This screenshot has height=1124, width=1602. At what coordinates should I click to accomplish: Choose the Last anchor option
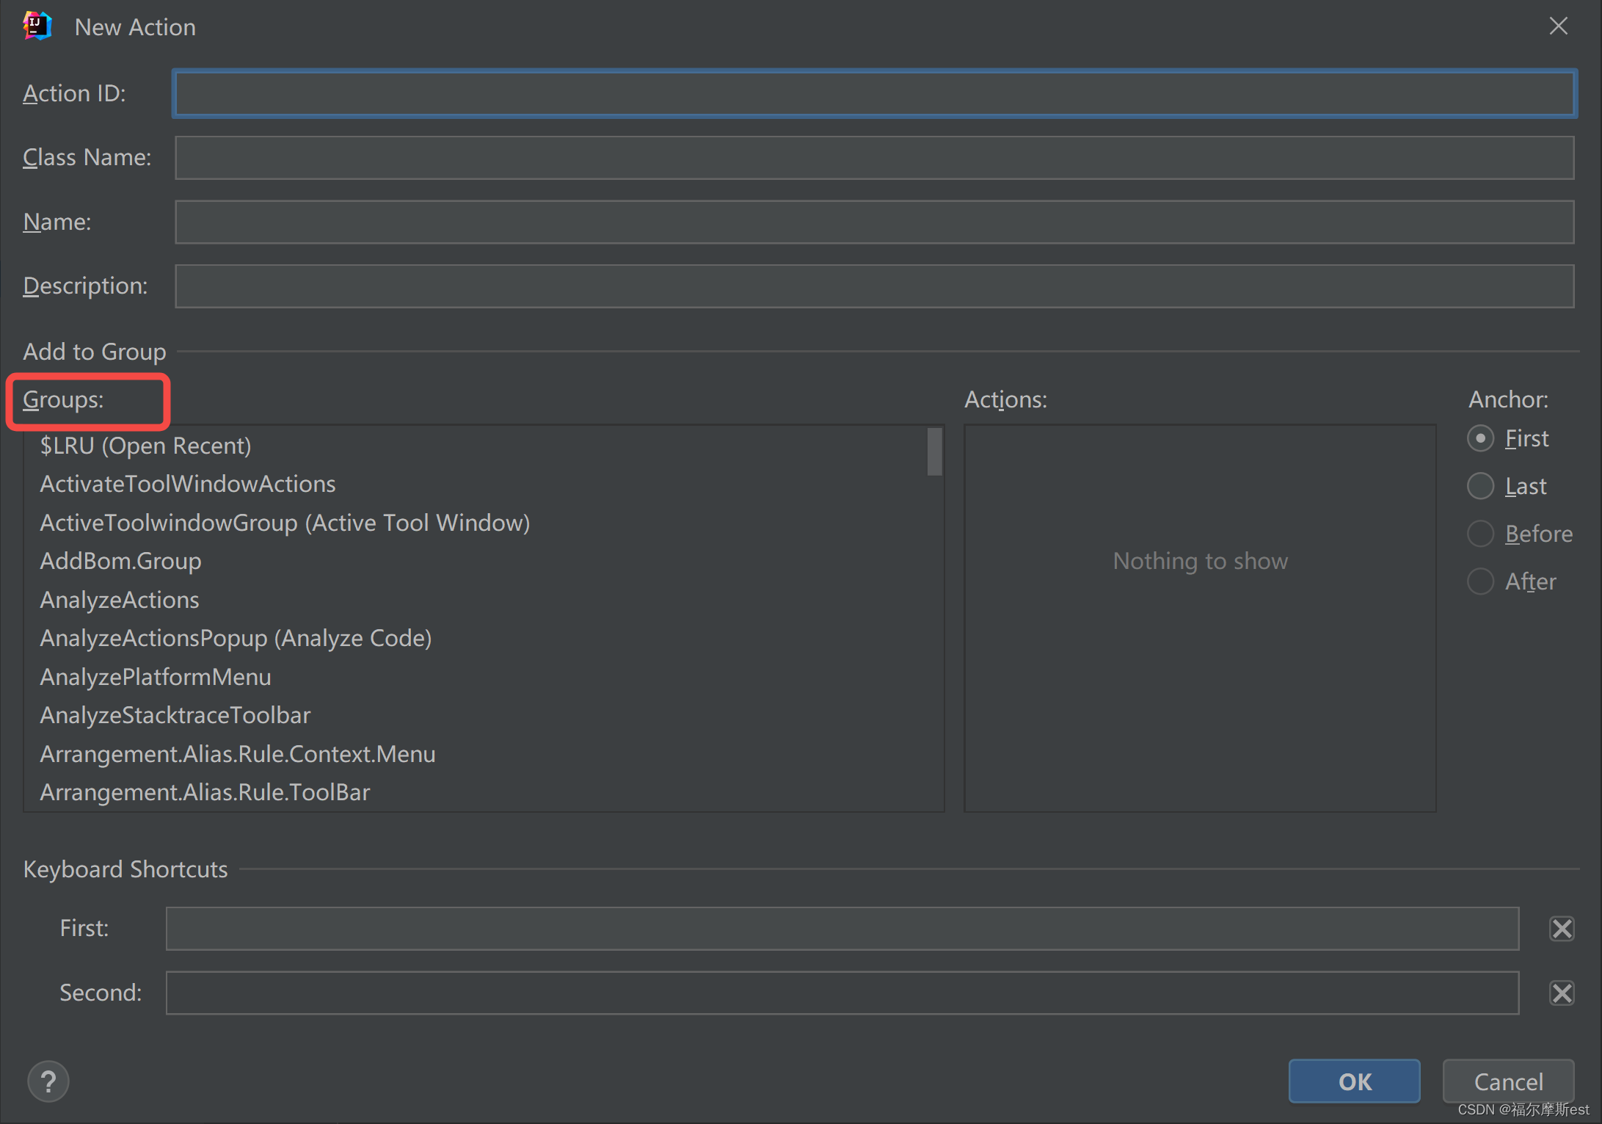[1480, 486]
